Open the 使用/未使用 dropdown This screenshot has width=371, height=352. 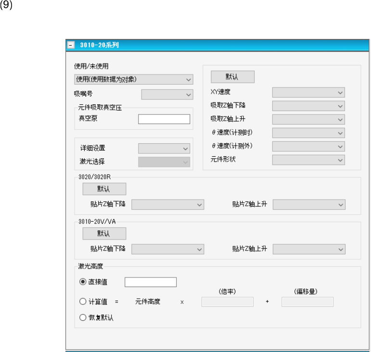(x=134, y=79)
